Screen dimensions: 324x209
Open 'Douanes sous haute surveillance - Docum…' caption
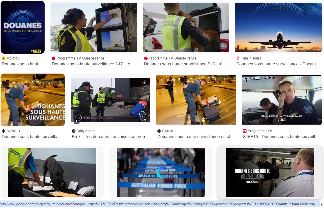pos(278,64)
